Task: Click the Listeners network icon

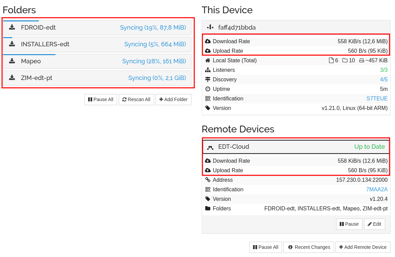Action: point(208,70)
